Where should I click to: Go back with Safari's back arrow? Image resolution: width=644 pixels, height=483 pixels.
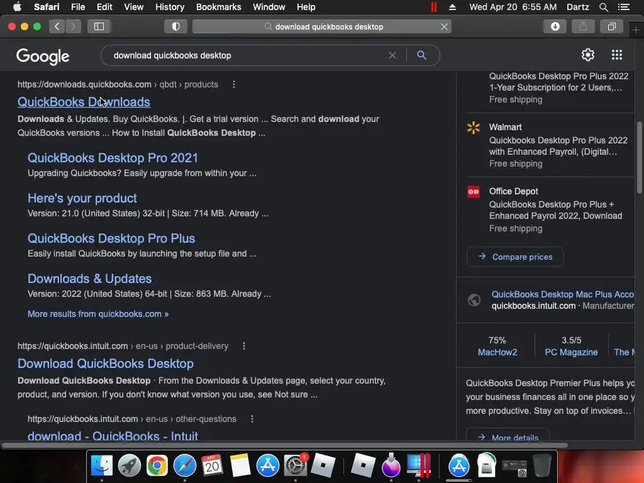[57, 26]
